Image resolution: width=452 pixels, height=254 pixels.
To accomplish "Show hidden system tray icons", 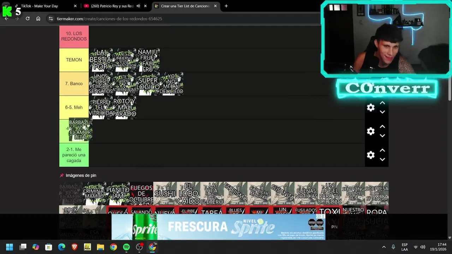I will click(384, 247).
